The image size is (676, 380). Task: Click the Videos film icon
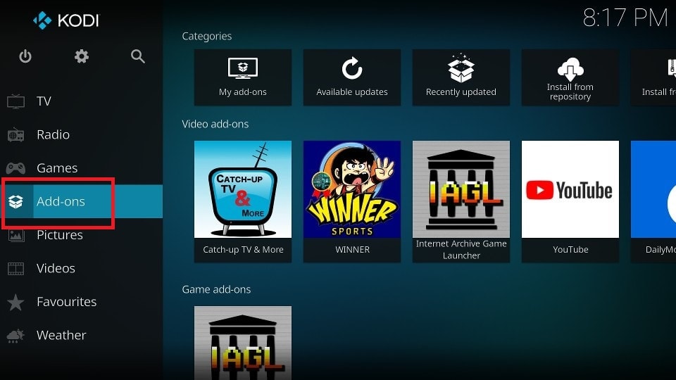point(16,268)
